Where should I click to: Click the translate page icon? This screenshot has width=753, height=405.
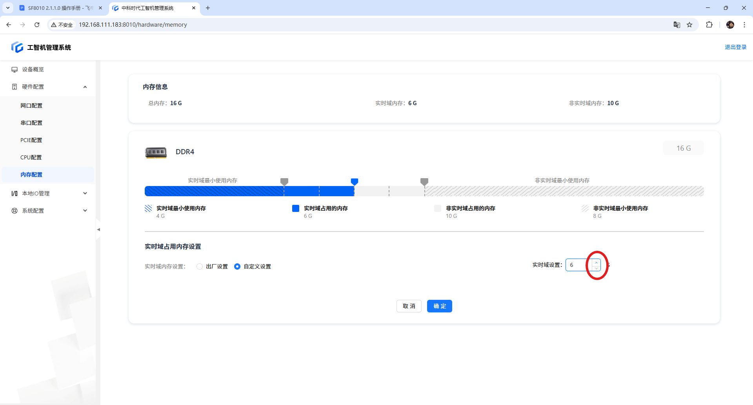point(677,25)
